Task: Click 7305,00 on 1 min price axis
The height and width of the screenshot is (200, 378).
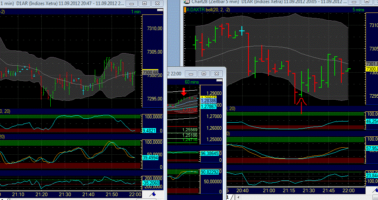Action: pyautogui.click(x=154, y=52)
